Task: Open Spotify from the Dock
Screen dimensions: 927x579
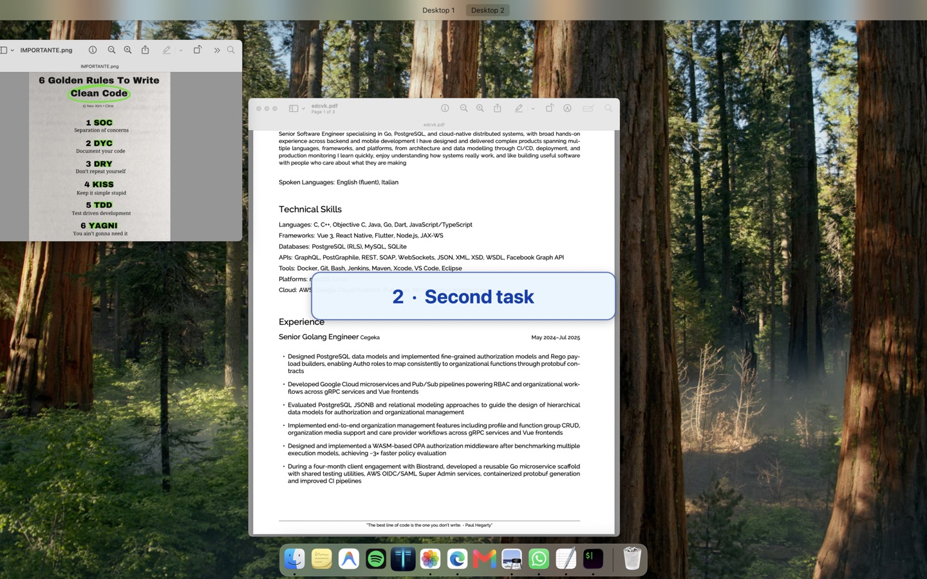Action: click(376, 558)
